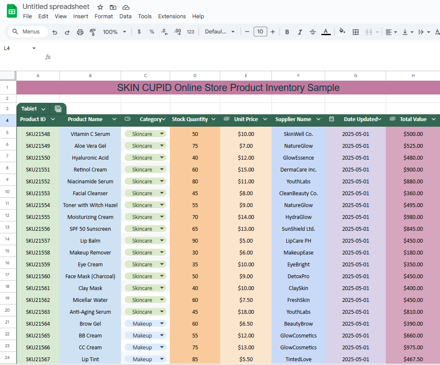Select row 10 header
440x365 pixels.
[x=8, y=192]
